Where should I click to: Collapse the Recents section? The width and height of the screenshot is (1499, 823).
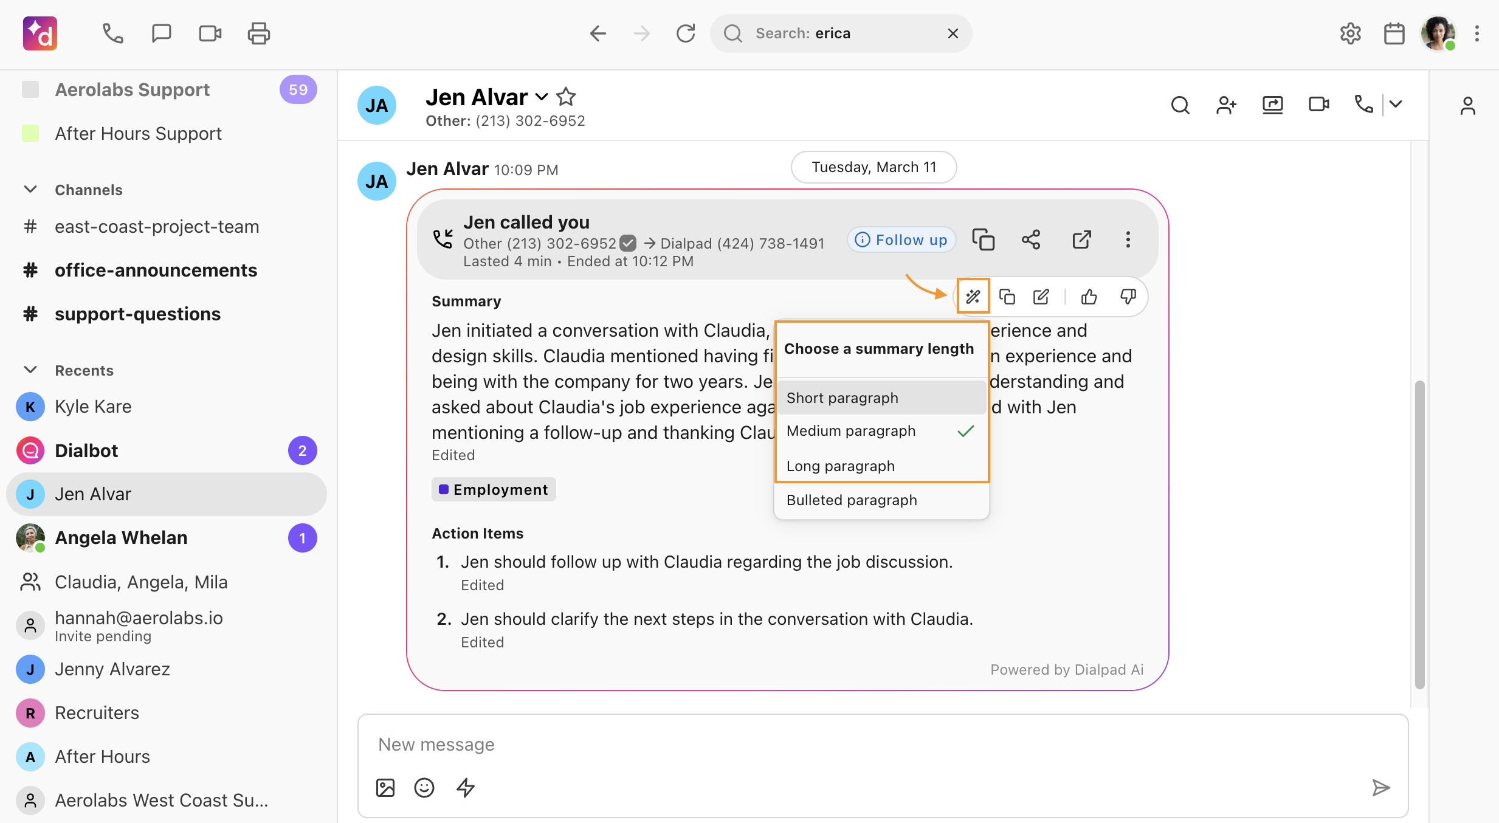(30, 370)
